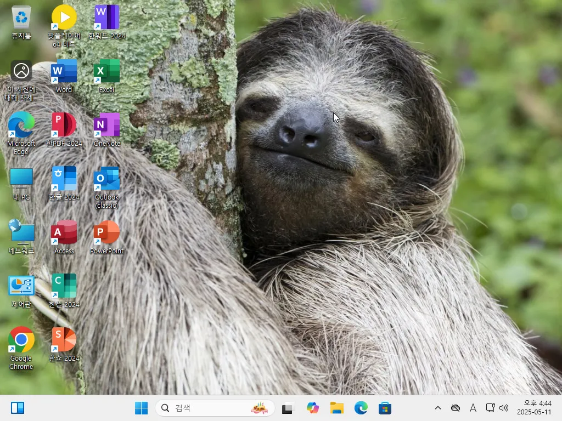Screen dimensions: 562x421
Task: Click the Google Chrome desktop shortcut
Action: click(x=21, y=340)
